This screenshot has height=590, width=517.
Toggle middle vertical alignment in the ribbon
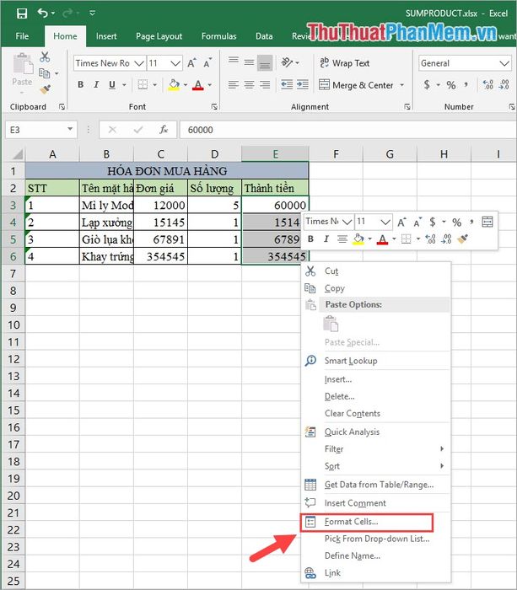(249, 62)
